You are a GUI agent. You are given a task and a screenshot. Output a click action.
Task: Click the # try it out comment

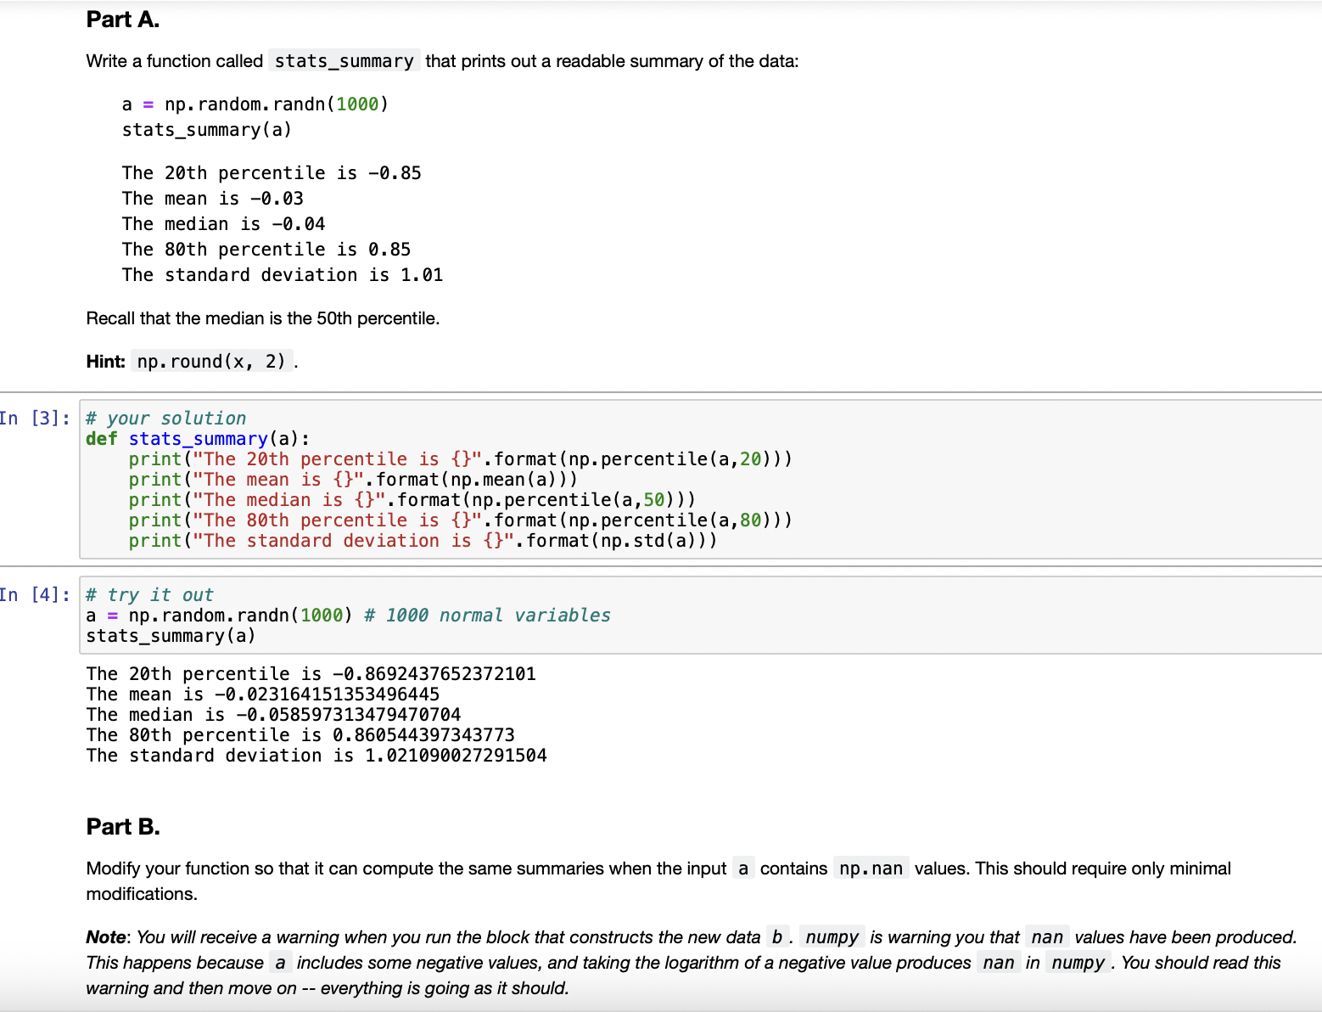pos(149,594)
